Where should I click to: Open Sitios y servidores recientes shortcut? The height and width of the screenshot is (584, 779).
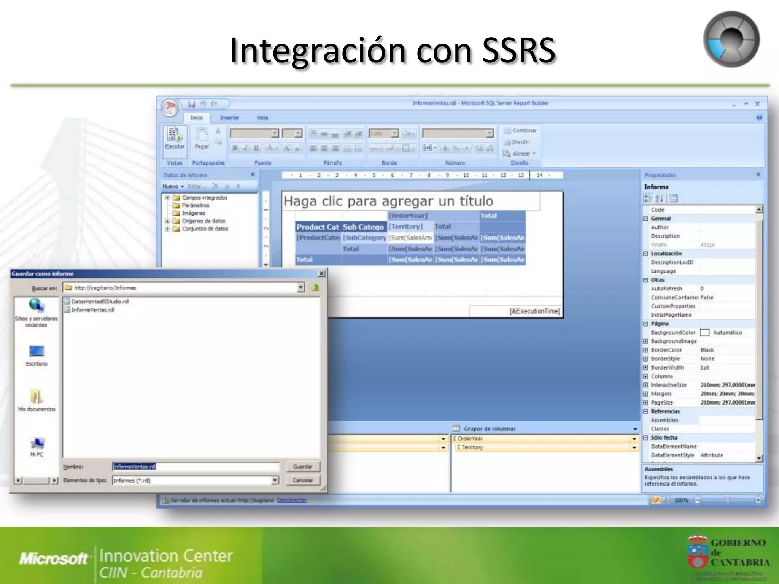pos(37,313)
